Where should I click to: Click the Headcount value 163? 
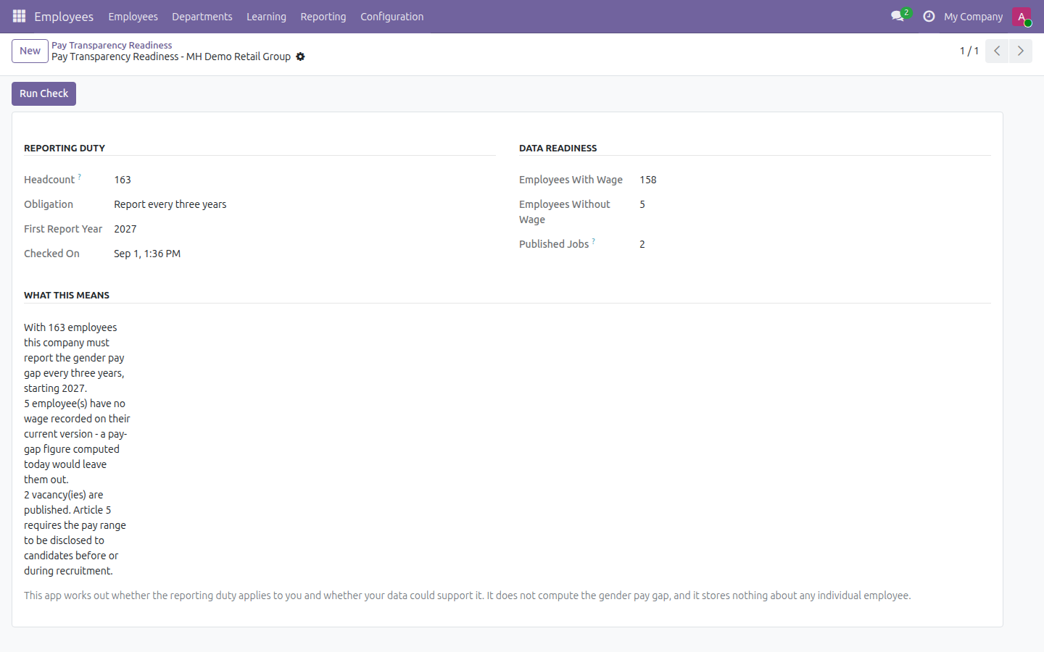pyautogui.click(x=123, y=180)
